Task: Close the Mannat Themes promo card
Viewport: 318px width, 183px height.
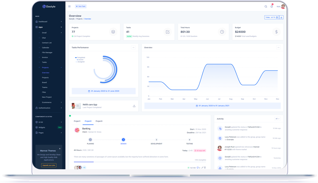Action: pos(60,148)
